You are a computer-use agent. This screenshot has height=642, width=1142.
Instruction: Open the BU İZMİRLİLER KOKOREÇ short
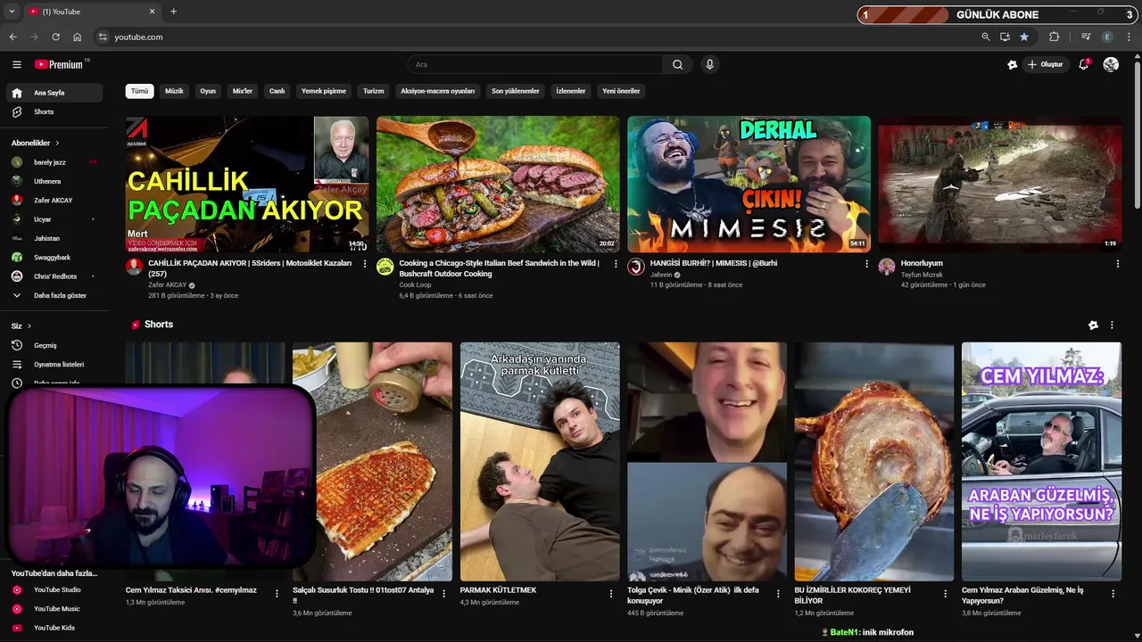pyautogui.click(x=873, y=462)
